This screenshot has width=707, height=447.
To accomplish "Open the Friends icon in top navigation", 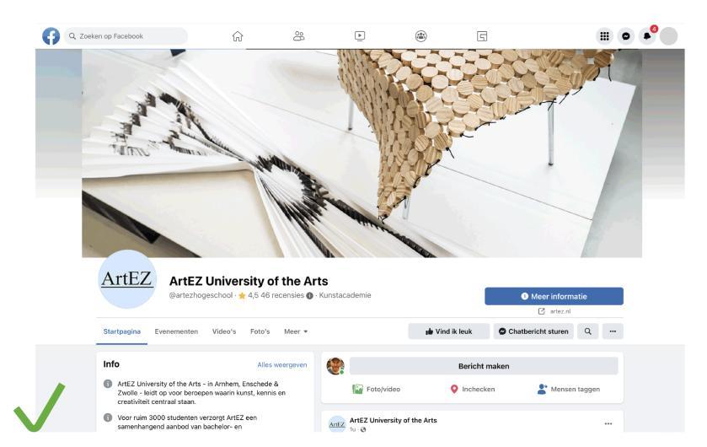I will click(x=298, y=36).
